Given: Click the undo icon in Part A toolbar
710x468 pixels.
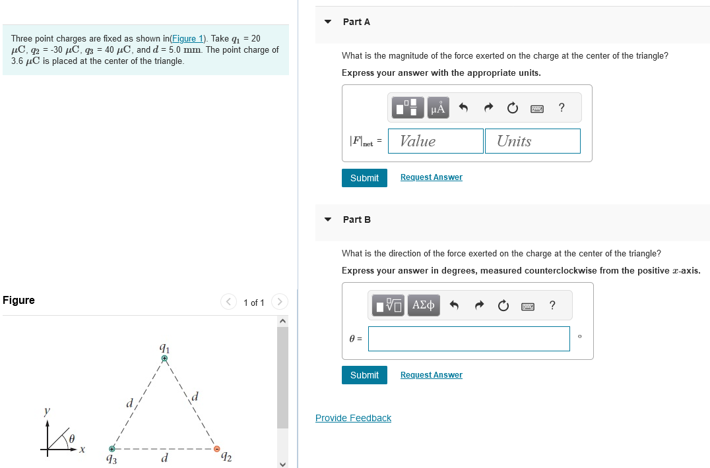Looking at the screenshot, I should click(463, 107).
